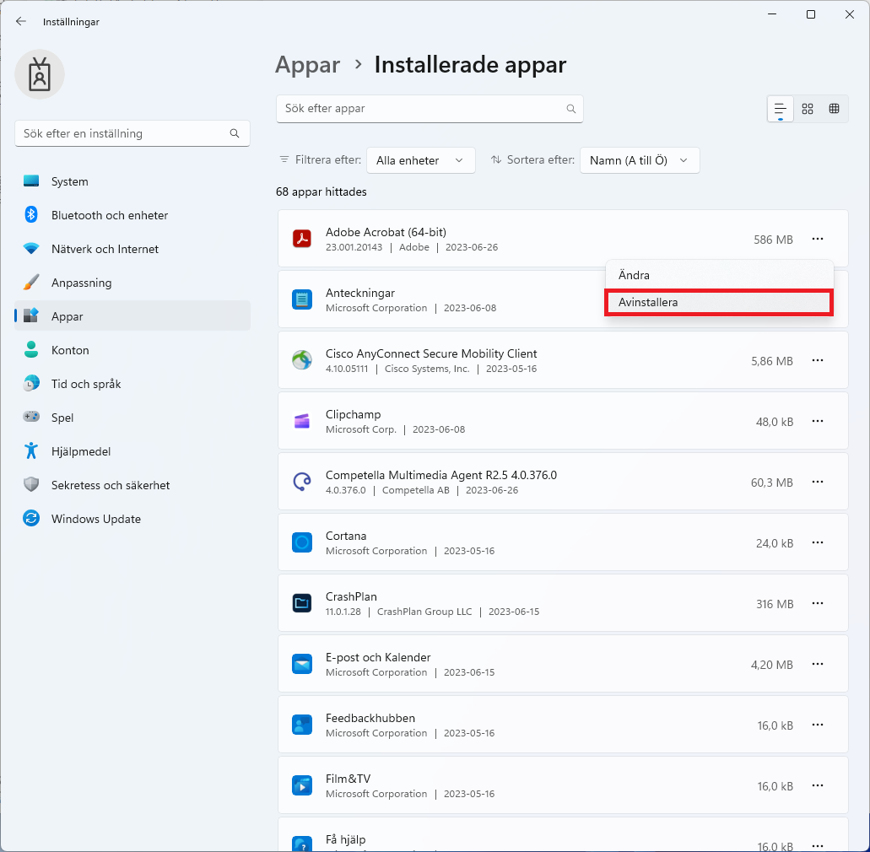Viewport: 870px width, 852px height.
Task: Click the Hjälpmedel accessibility icon
Action: point(31,451)
